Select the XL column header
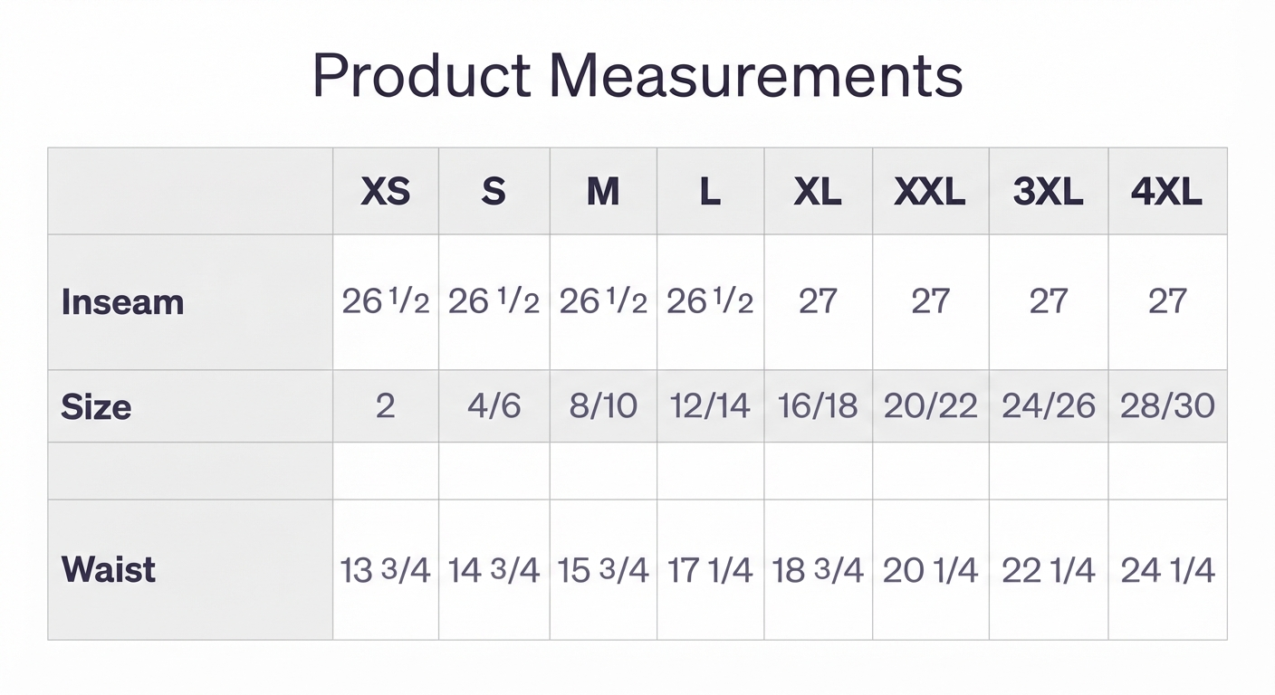The height and width of the screenshot is (695, 1275). pos(819,192)
